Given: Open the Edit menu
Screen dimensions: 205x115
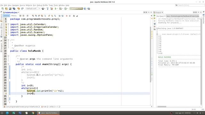Looking at the screenshot, I should (x=5, y=5).
